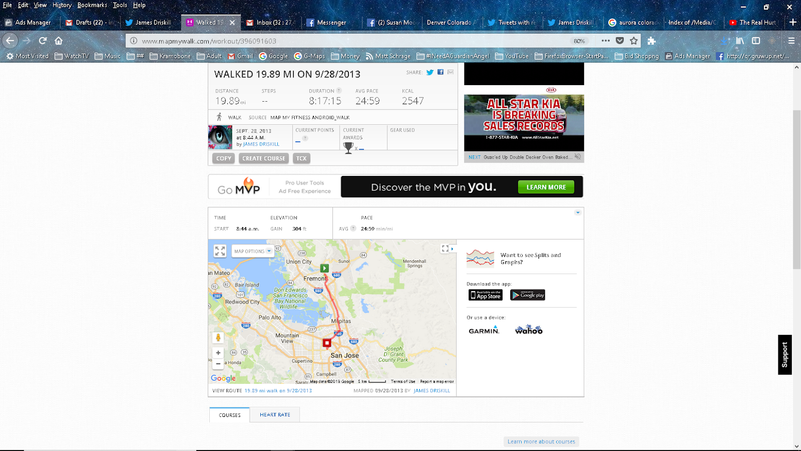The image size is (801, 451).
Task: Open Splits and Graphs chart thumbnail
Action: (x=480, y=258)
